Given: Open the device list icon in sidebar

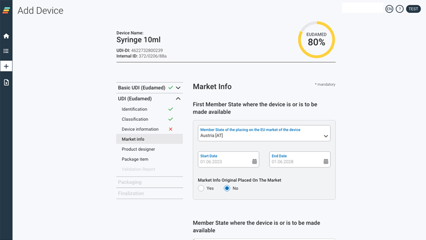Looking at the screenshot, I should (6, 51).
